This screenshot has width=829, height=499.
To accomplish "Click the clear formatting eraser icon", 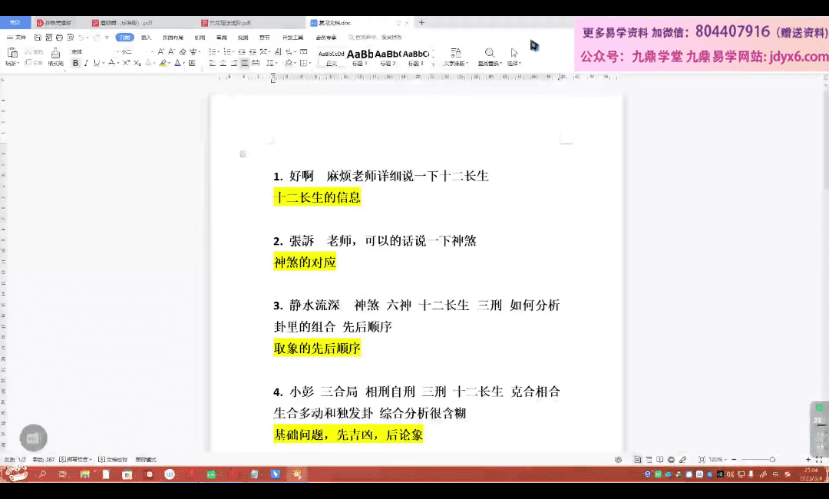I will click(x=183, y=51).
